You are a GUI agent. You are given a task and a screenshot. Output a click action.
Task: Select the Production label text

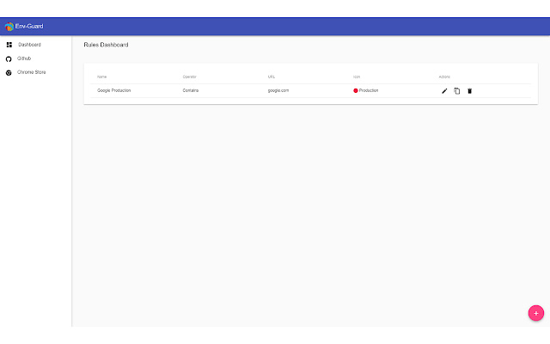tap(369, 90)
